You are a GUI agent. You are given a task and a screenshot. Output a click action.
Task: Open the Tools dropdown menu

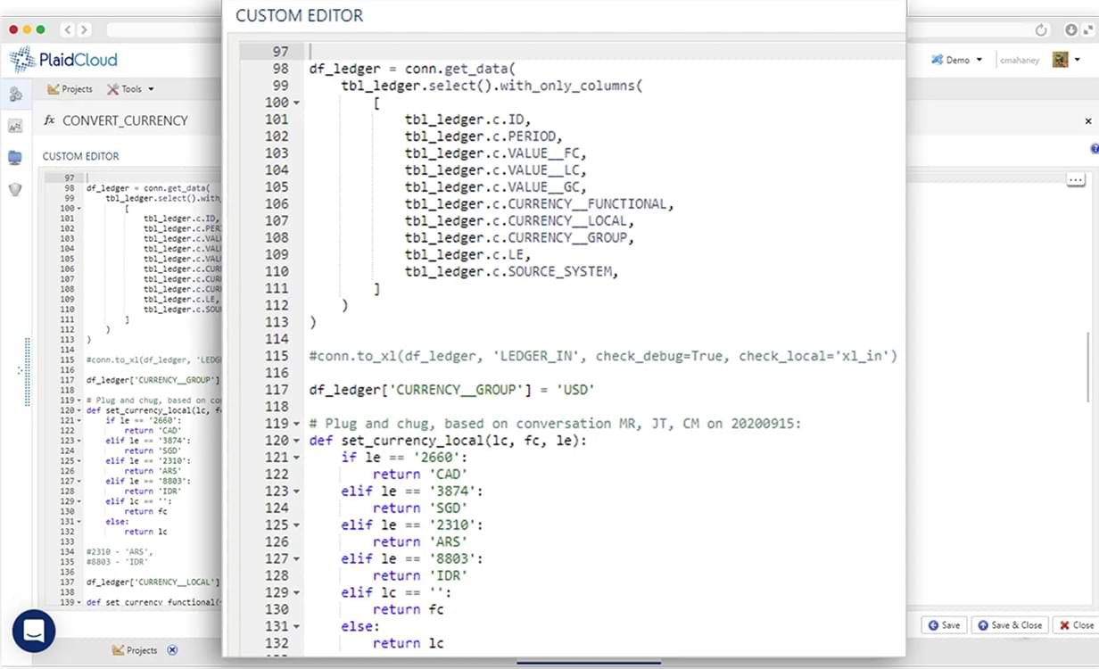pyautogui.click(x=130, y=89)
